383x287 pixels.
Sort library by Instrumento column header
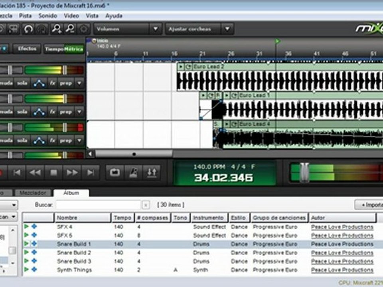pos(209,218)
